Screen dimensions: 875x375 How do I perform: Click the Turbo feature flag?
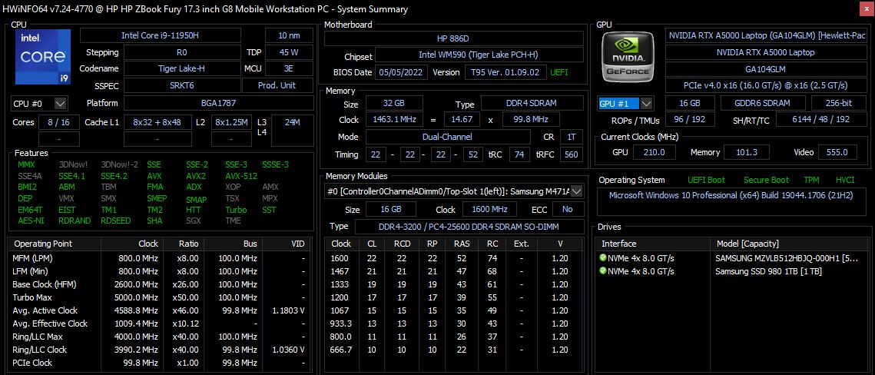click(236, 210)
